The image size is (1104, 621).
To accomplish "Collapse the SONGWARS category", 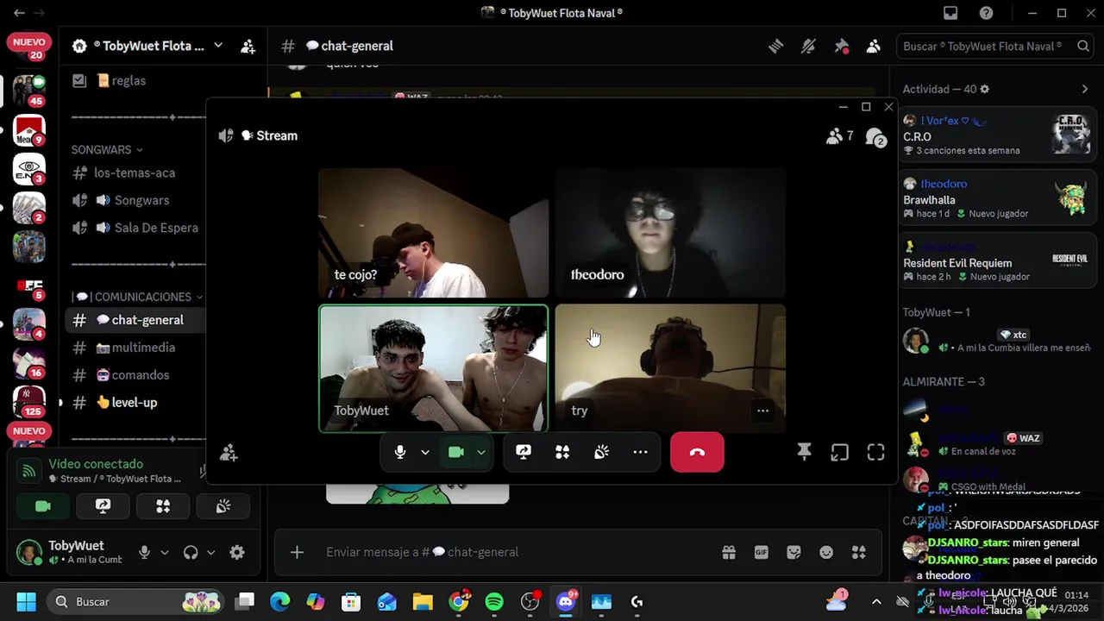I will pos(107,150).
